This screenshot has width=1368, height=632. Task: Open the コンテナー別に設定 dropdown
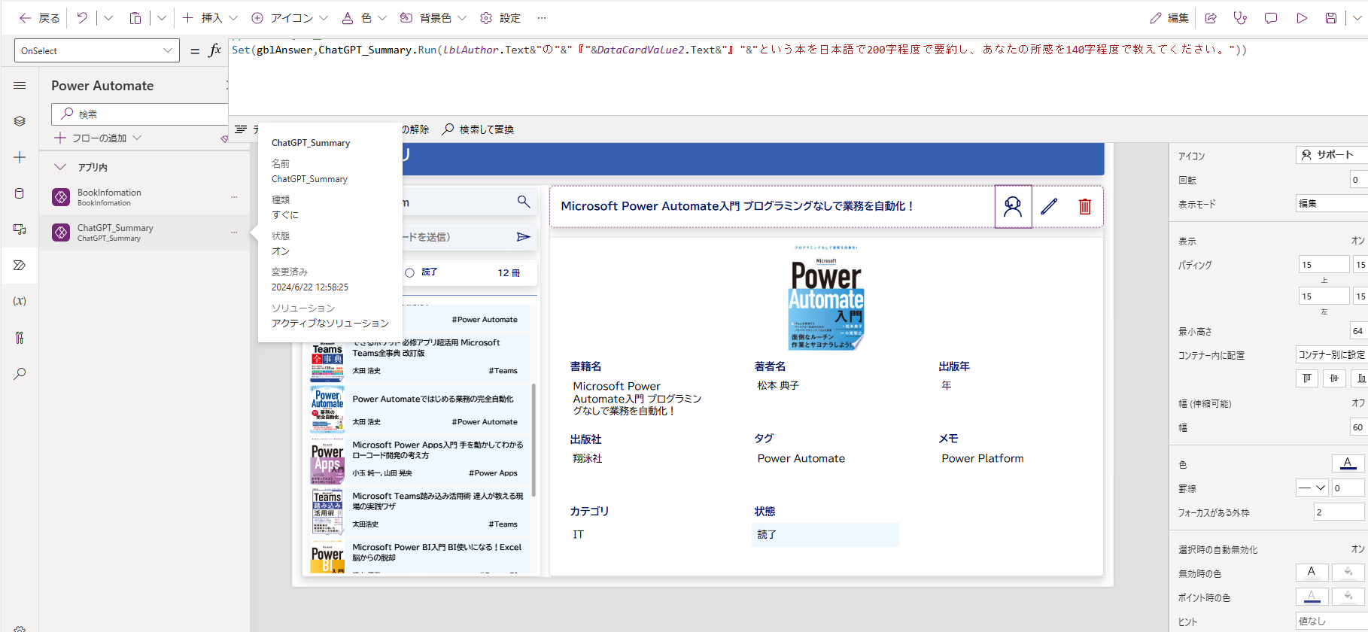tap(1331, 354)
